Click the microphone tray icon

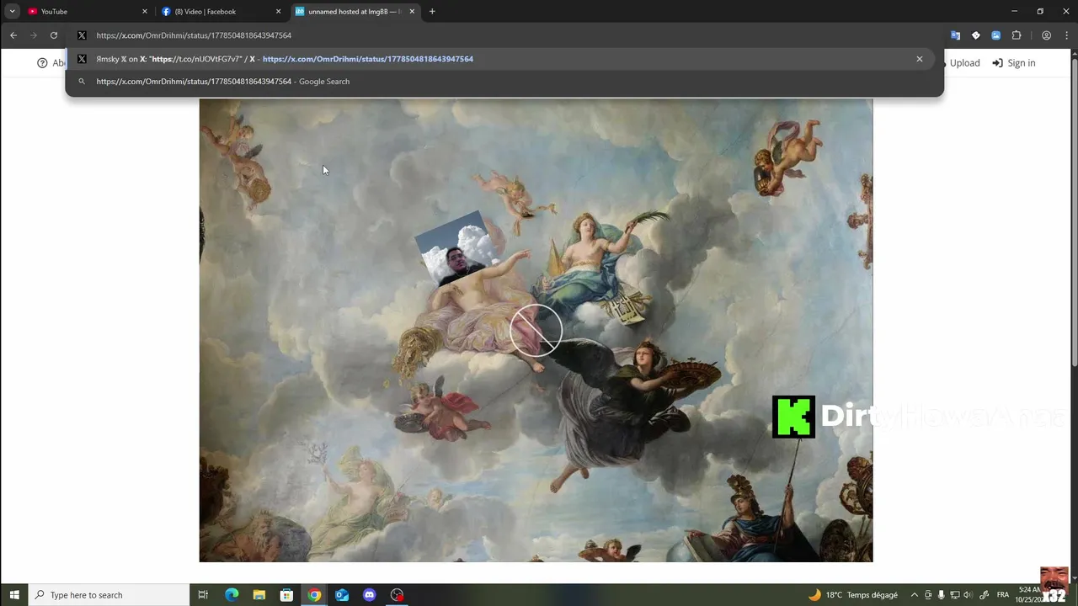(942, 595)
